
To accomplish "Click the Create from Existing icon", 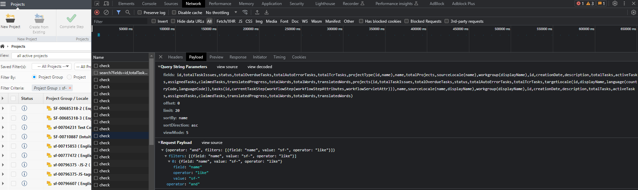I will [x=39, y=18].
